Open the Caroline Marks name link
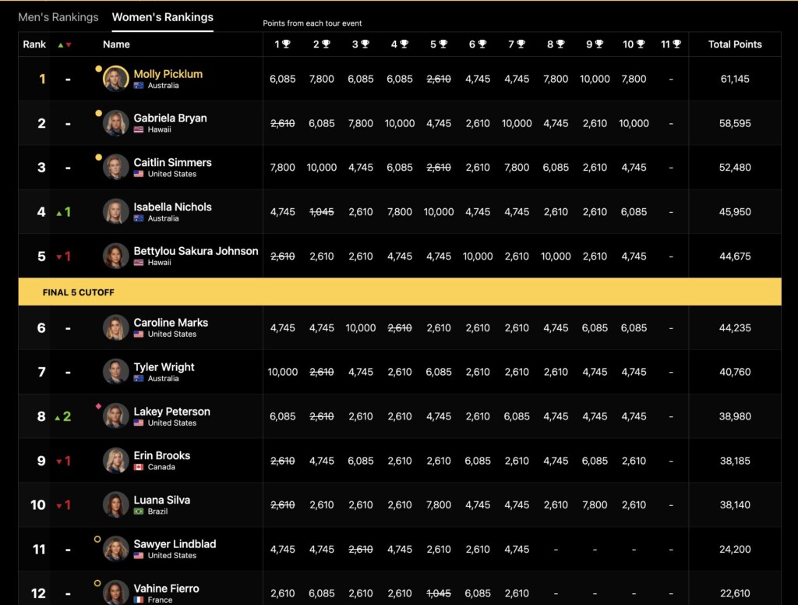798x605 pixels. click(x=171, y=322)
